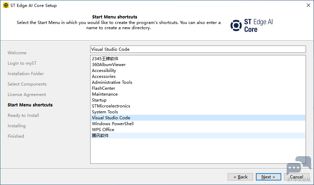Choose the Accessibility folder

click(x=198, y=70)
